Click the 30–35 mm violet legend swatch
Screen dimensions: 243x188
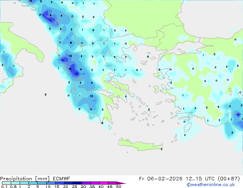(x=86, y=183)
